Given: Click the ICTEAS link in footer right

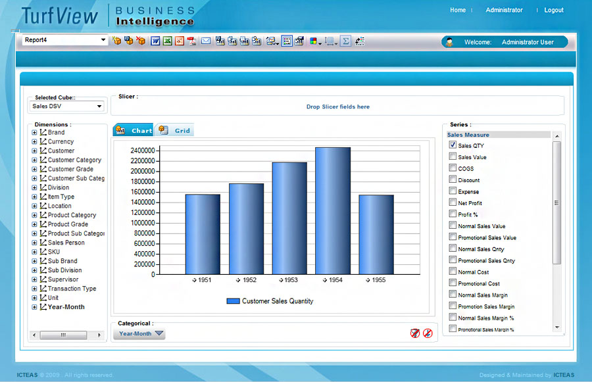Looking at the screenshot, I should [x=564, y=375].
